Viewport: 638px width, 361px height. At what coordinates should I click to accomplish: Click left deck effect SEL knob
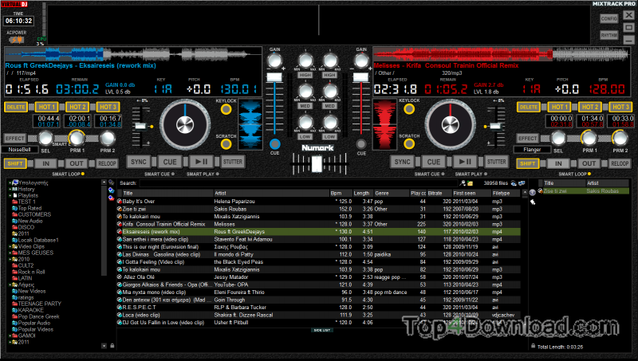pos(45,139)
